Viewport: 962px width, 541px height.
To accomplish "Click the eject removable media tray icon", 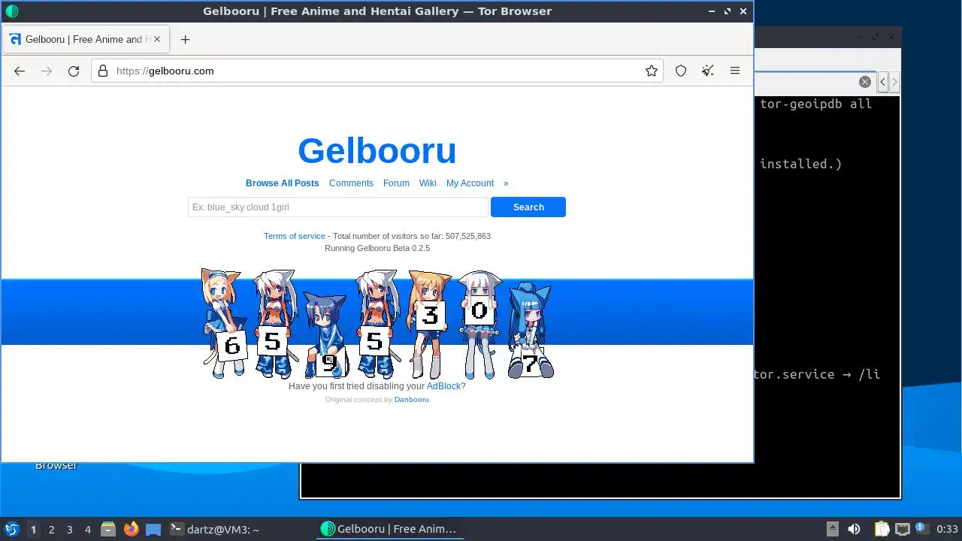I will coord(832,530).
